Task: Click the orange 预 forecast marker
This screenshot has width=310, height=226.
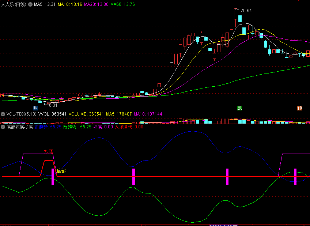Action: 299,108
